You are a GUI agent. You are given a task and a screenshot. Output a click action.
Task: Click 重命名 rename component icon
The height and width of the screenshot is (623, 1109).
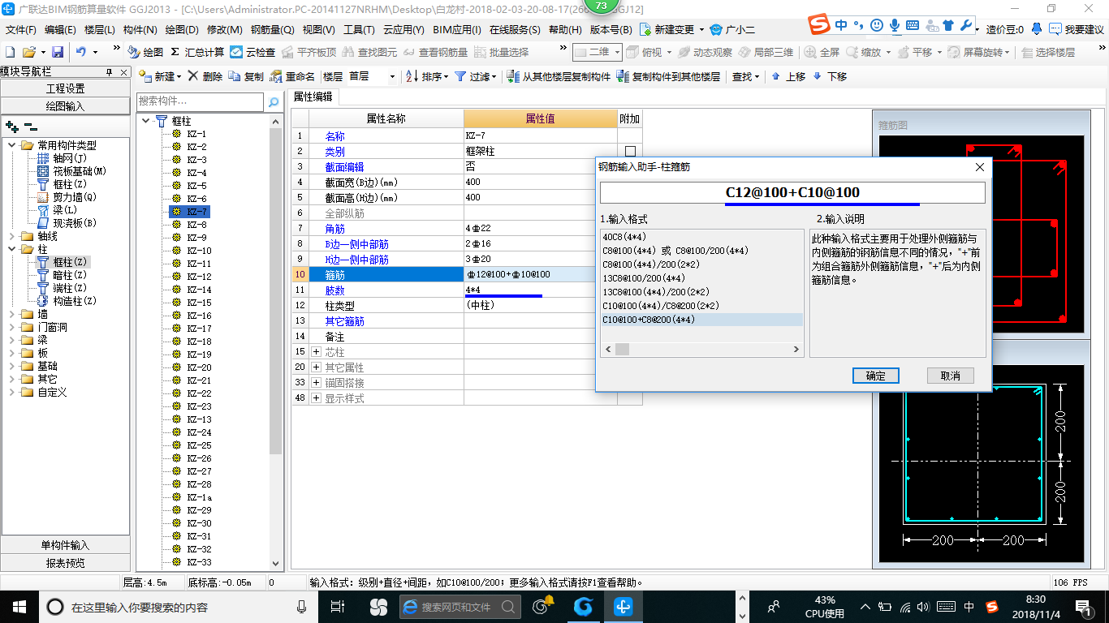pos(292,76)
